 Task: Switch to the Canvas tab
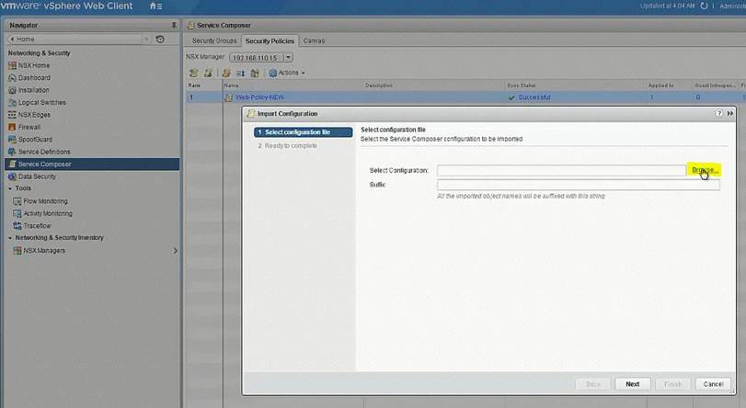pos(314,40)
